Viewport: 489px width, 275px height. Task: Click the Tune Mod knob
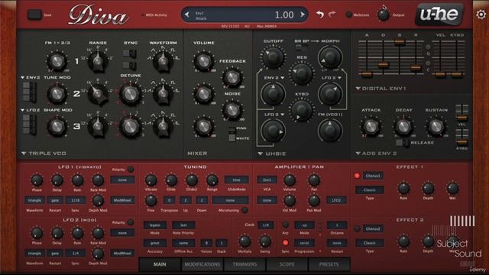[57, 94]
